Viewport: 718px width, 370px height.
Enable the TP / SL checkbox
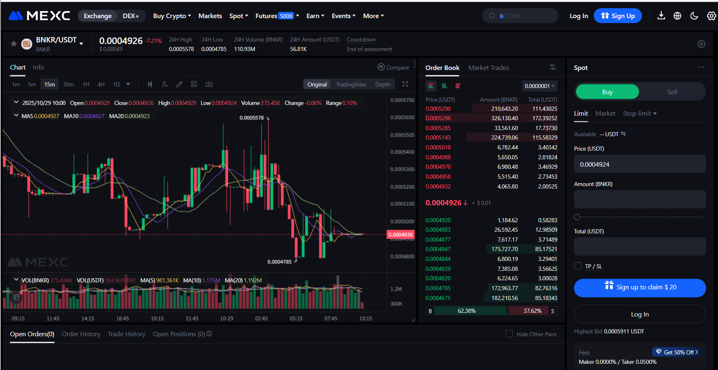click(x=578, y=266)
